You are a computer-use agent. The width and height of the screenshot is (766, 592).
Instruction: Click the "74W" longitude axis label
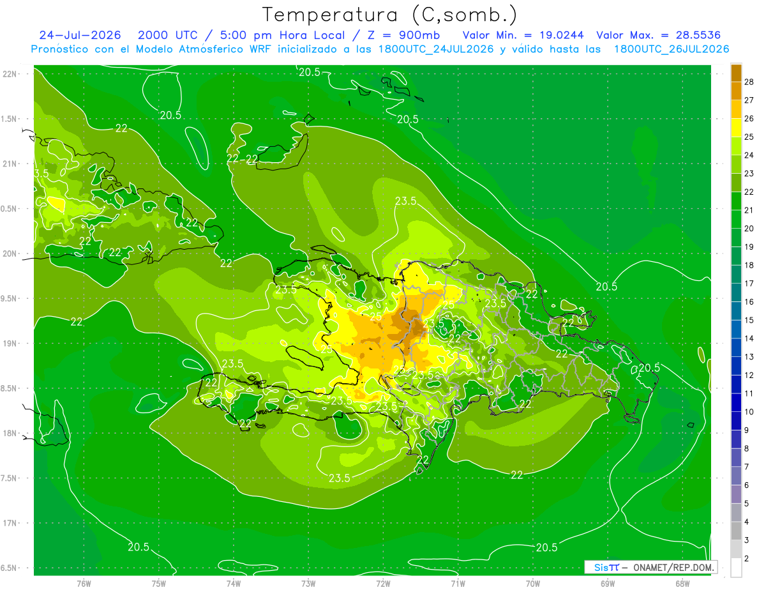(234, 584)
